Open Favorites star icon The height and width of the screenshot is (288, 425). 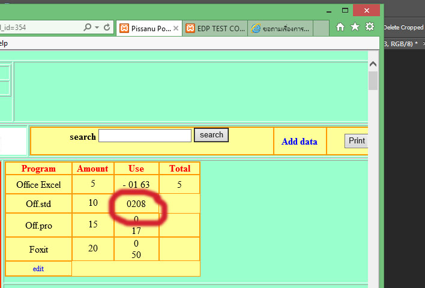click(x=355, y=26)
